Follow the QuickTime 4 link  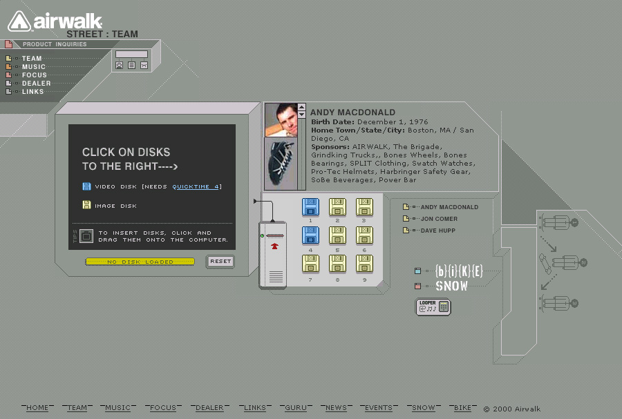pyautogui.click(x=196, y=186)
